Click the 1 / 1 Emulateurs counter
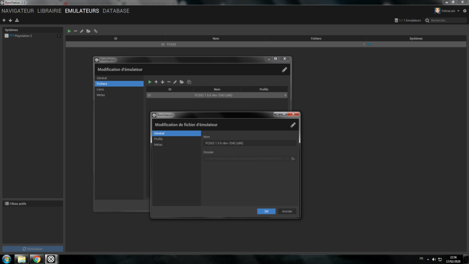469x264 pixels. 408,20
